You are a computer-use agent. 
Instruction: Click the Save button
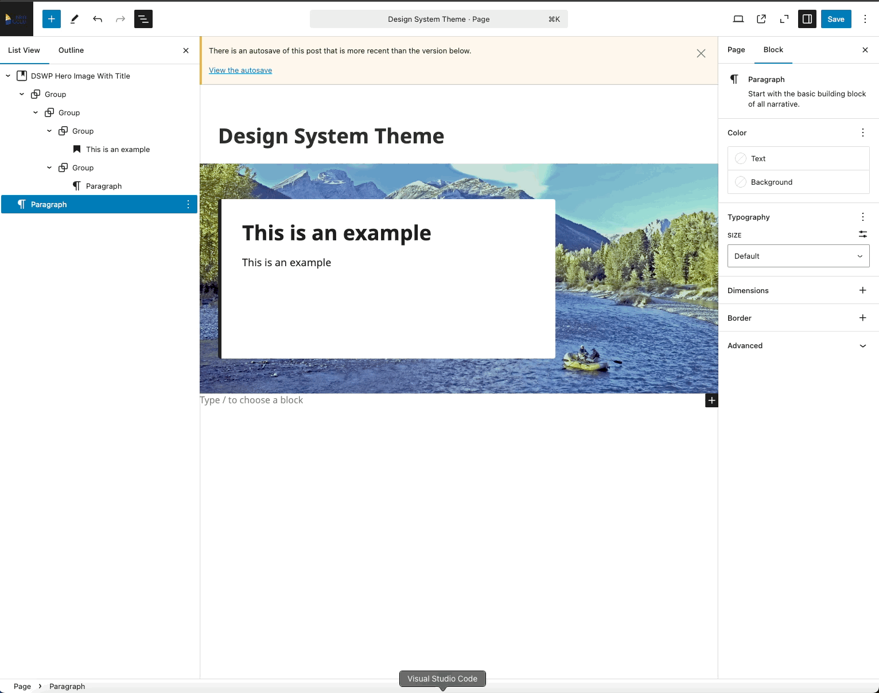pos(836,19)
